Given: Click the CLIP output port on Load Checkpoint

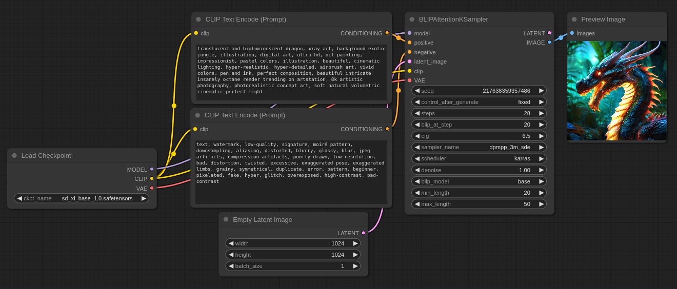Looking at the screenshot, I should click(152, 178).
